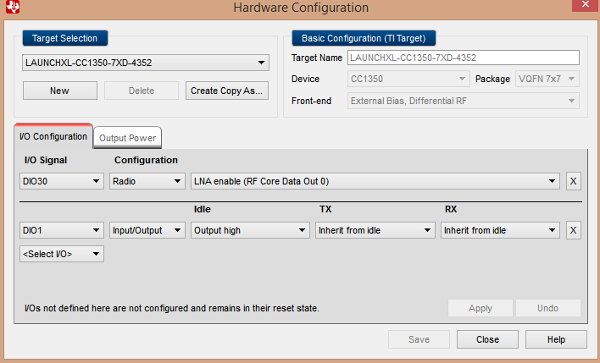The image size is (600, 363).
Task: Open the DIO1 I/O signal dropdown
Action: pos(62,230)
